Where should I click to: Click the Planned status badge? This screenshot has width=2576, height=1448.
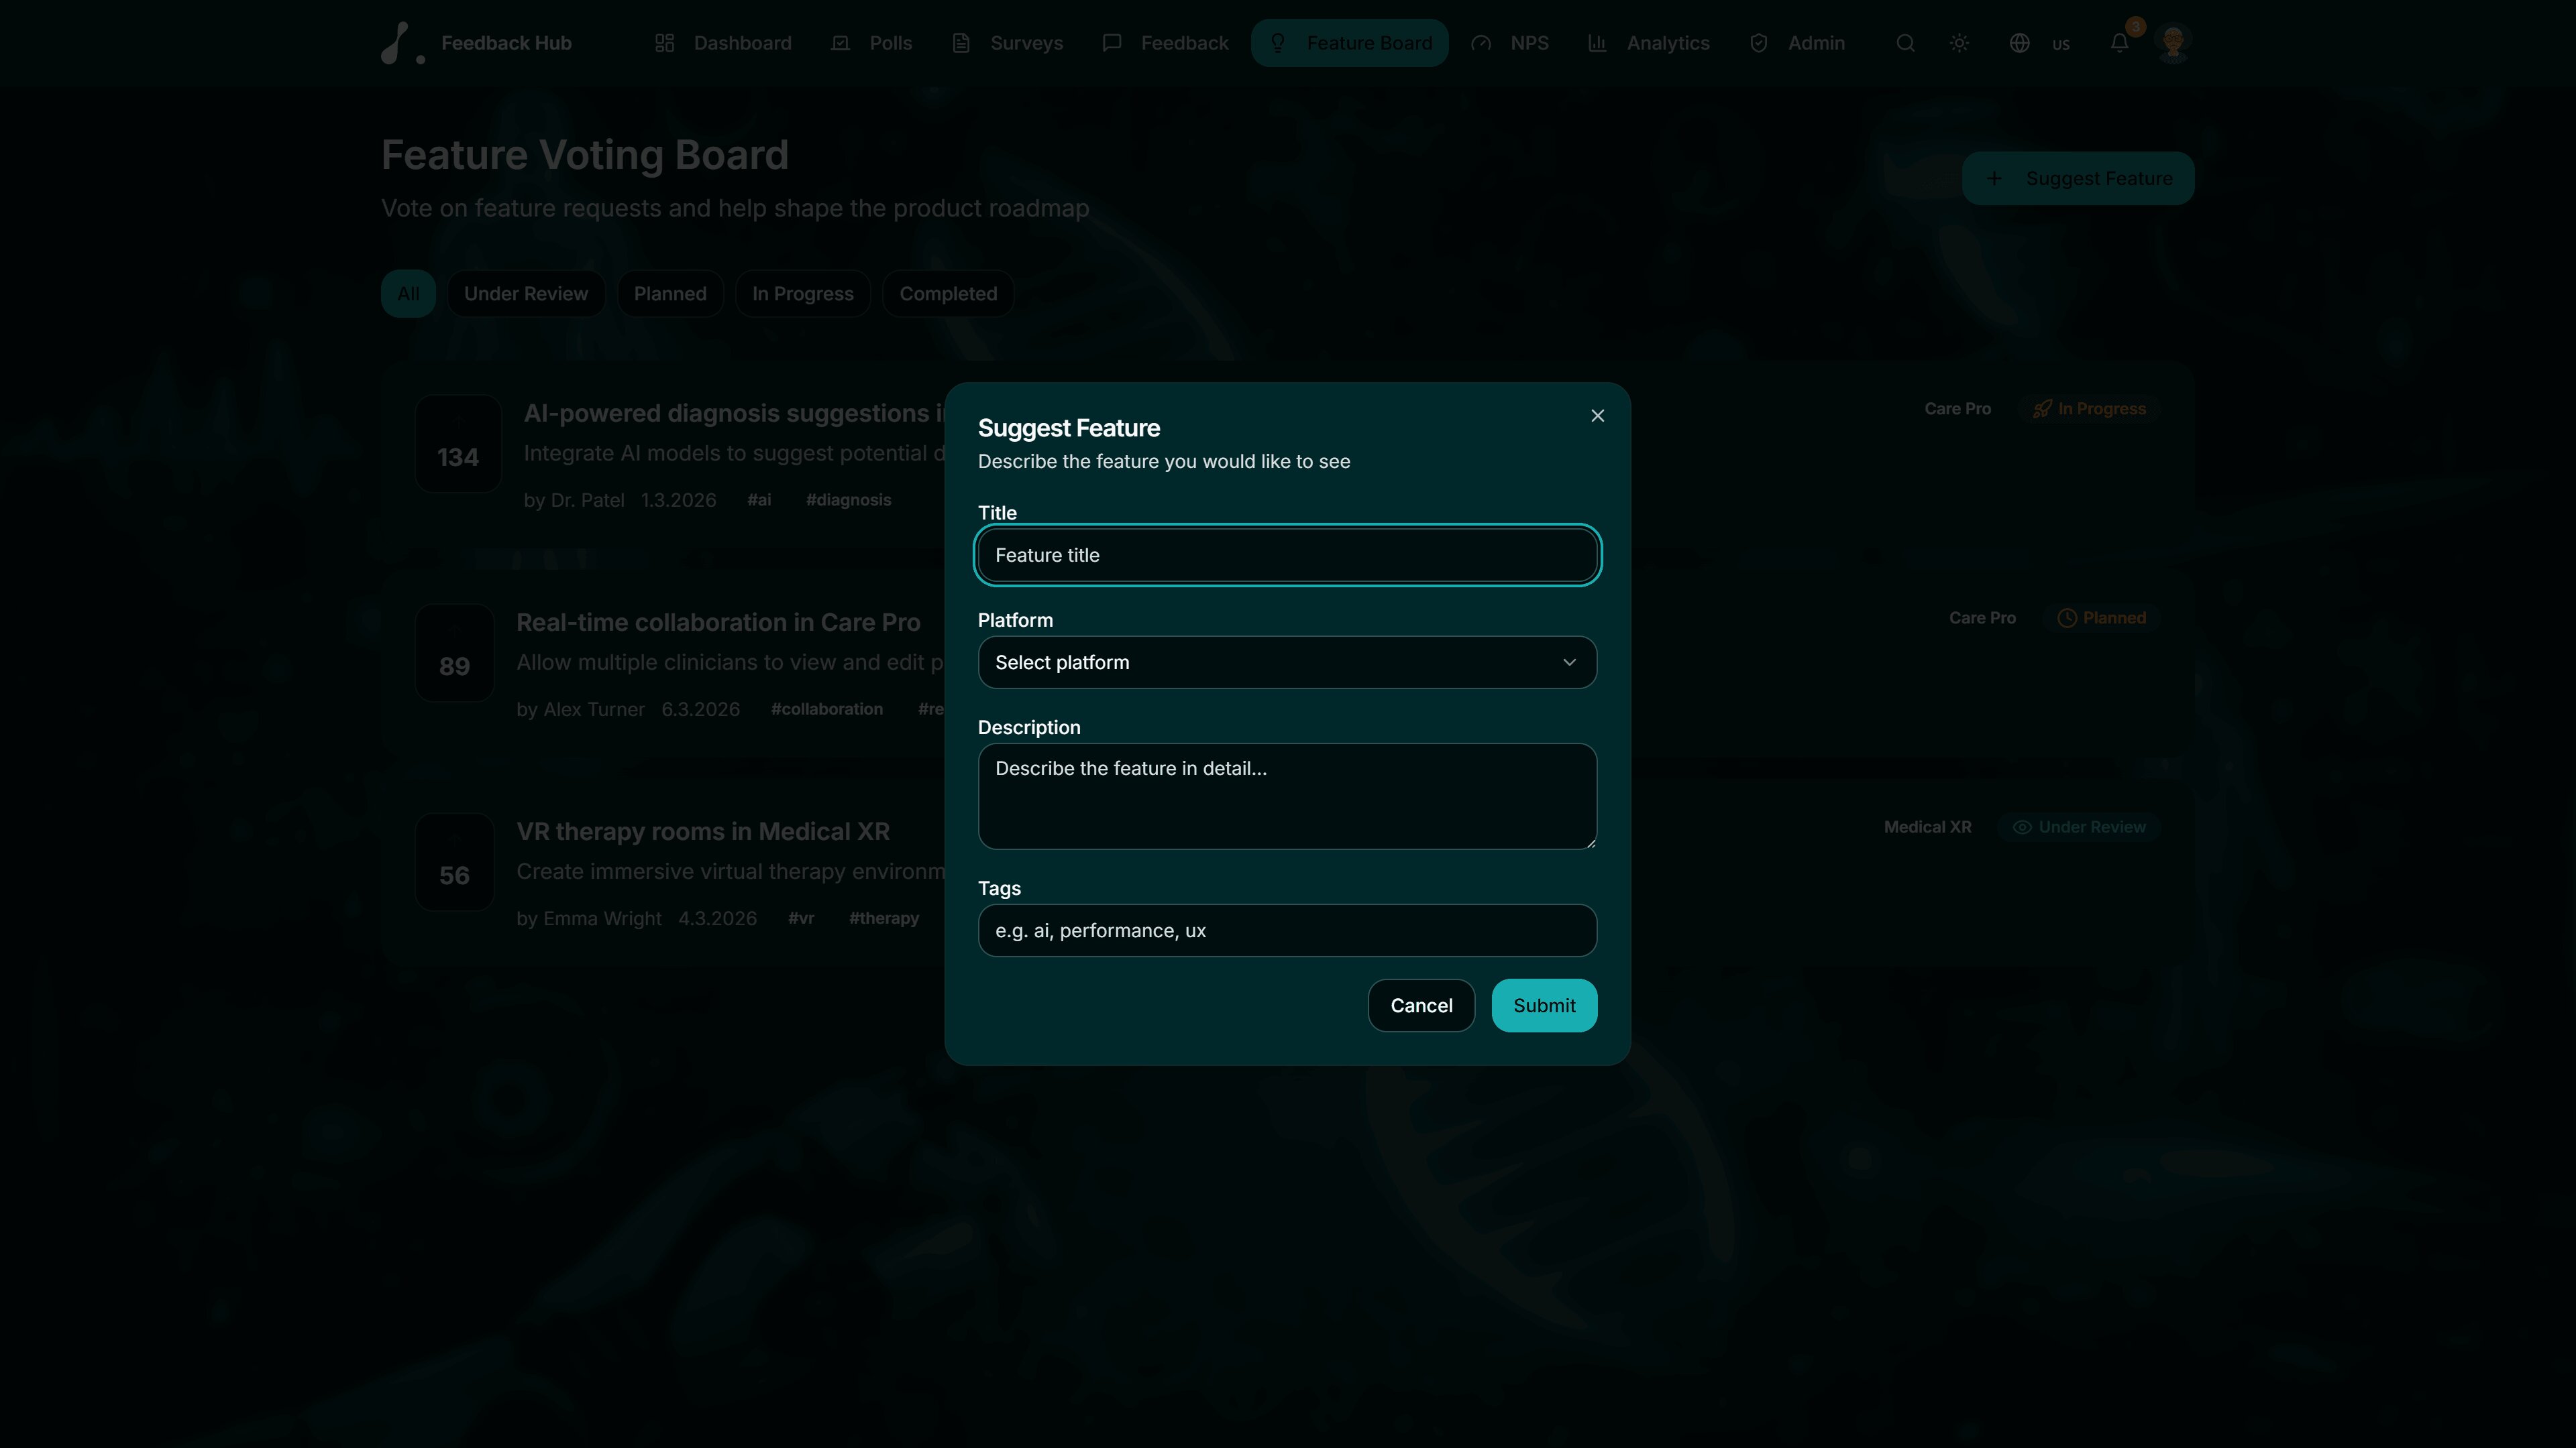pos(2102,617)
